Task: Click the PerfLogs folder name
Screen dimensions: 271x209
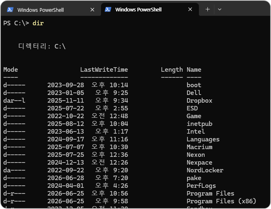Action: 201,186
